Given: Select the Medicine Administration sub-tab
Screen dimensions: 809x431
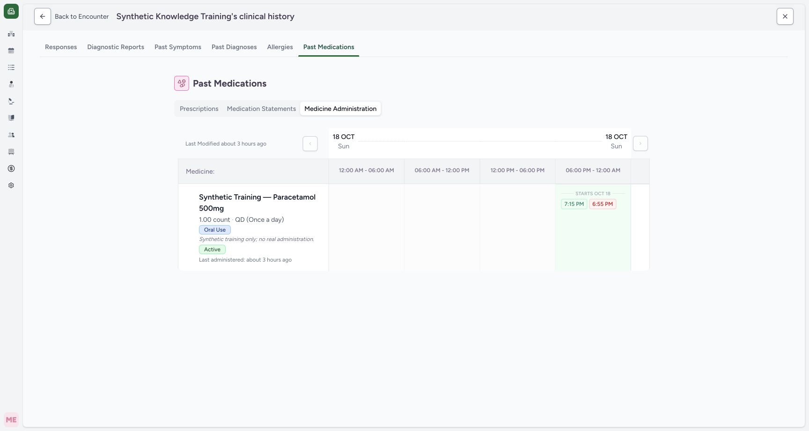Looking at the screenshot, I should click(340, 109).
